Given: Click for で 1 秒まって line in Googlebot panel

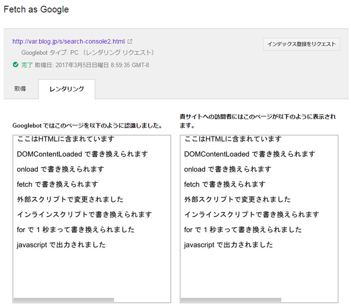Looking at the screenshot, I should pos(76,229).
